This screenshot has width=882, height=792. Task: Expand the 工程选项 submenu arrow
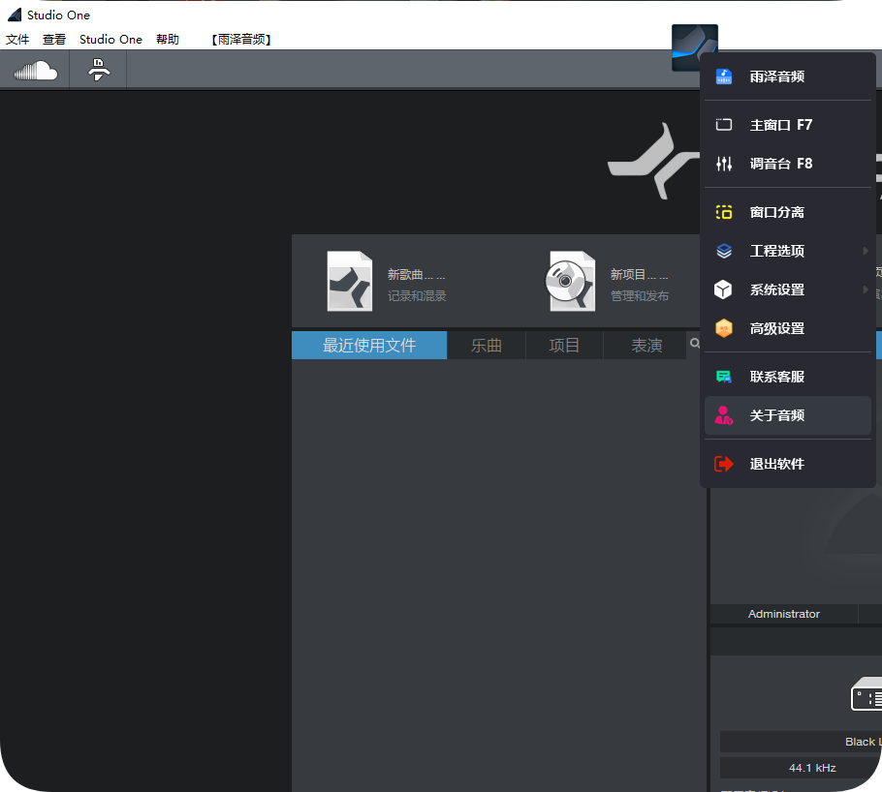click(866, 251)
